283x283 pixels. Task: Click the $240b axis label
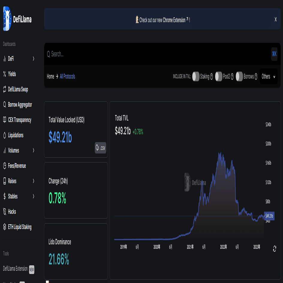point(268,124)
